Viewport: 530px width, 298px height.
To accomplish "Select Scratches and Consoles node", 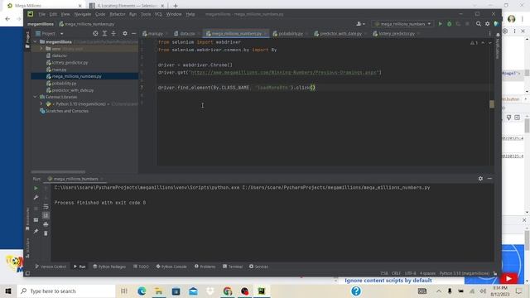I will click(x=67, y=111).
